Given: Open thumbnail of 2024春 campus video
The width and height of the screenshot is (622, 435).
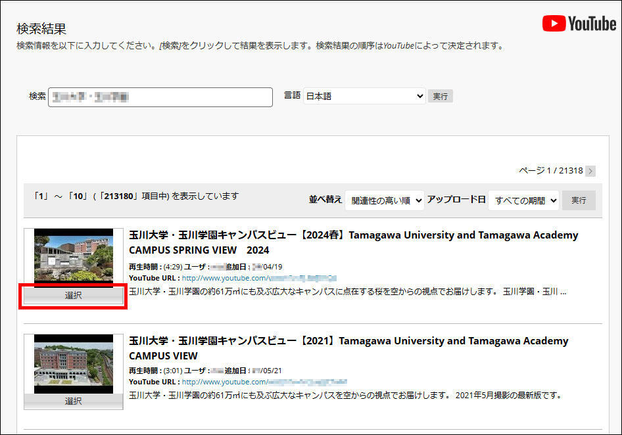Looking at the screenshot, I should [x=74, y=257].
